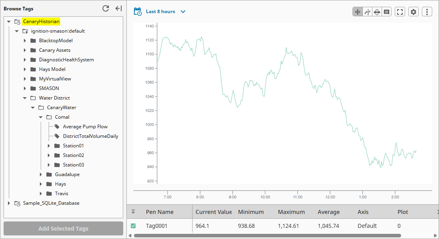
Task: Uncheck the Tag0001 pen checkbox
Action: point(133,226)
